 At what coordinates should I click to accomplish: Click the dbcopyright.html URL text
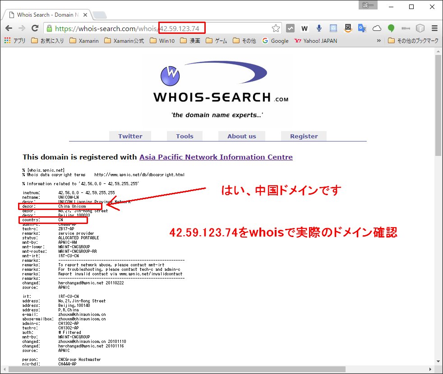pyautogui.click(x=139, y=175)
